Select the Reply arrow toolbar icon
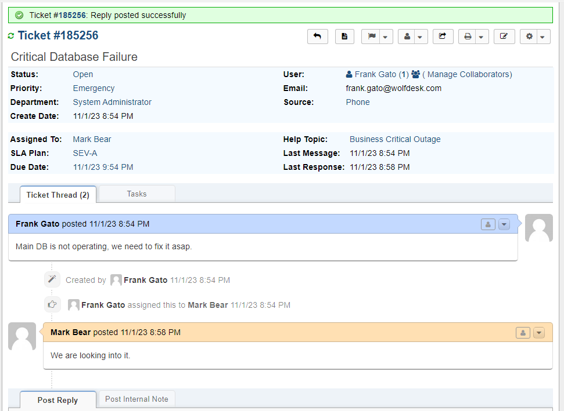The image size is (564, 411). coord(318,36)
